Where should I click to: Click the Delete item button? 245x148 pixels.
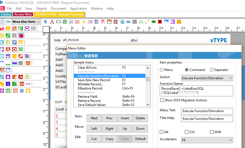140,118
